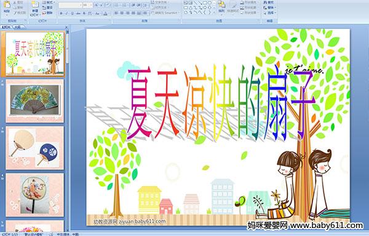369x236 pixels.
Task: Switch to the Outline tab in left pane
Action: pos(18,27)
